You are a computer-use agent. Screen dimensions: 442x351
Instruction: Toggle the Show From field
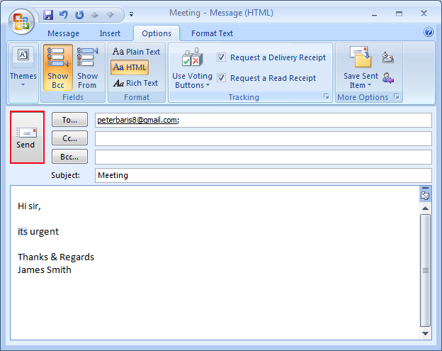pos(87,67)
